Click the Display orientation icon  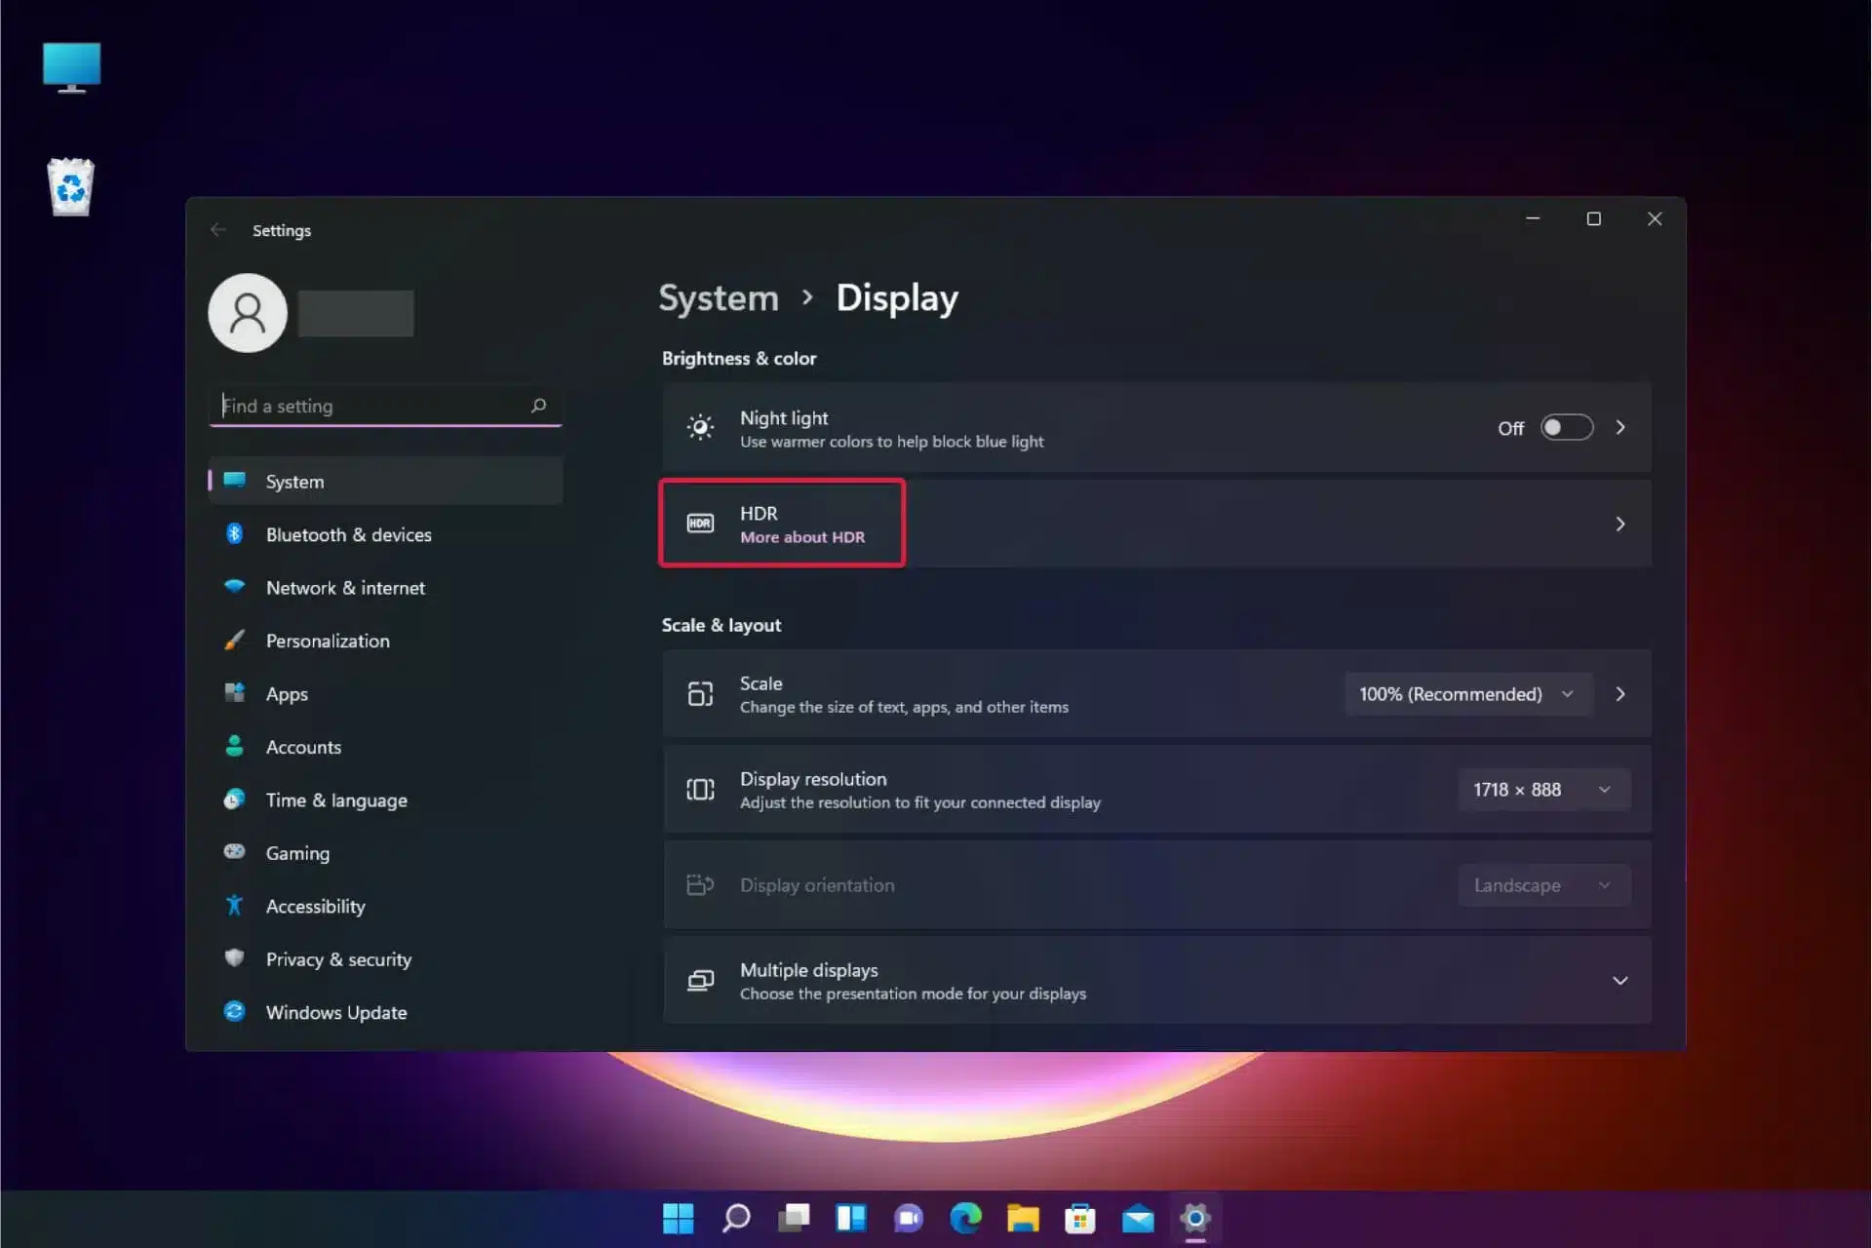tap(701, 884)
